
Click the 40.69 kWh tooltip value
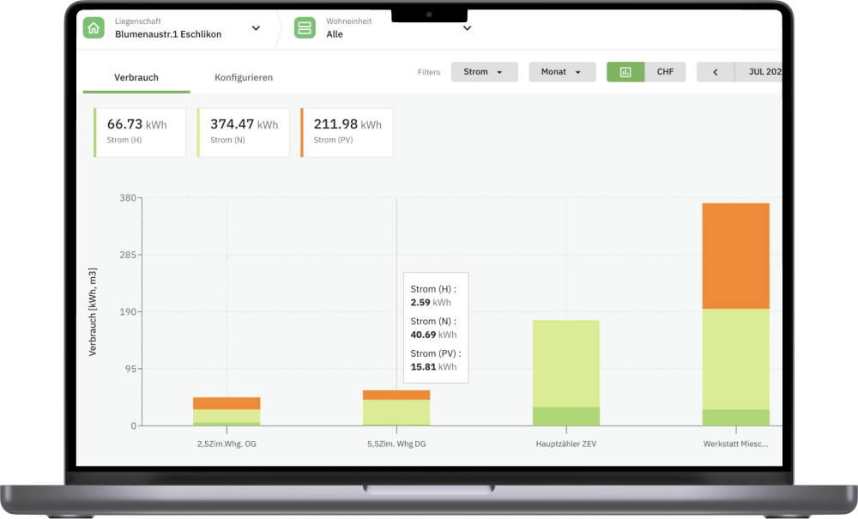click(433, 335)
